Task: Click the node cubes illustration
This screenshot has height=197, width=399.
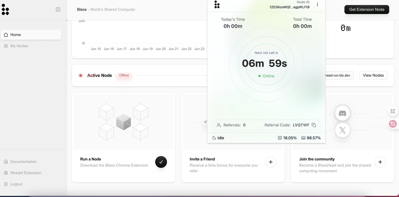Action: coord(123,122)
